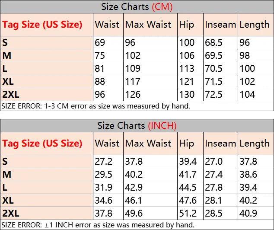274x230 pixels.
Task: Click the Hip header in the INCH chart
Action: click(x=186, y=144)
